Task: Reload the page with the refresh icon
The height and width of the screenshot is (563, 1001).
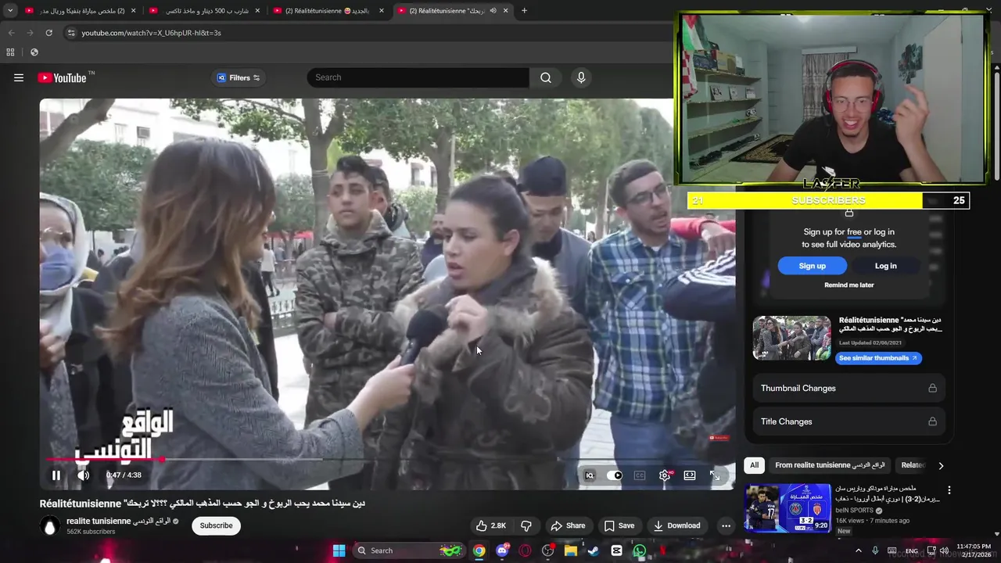Action: tap(48, 33)
